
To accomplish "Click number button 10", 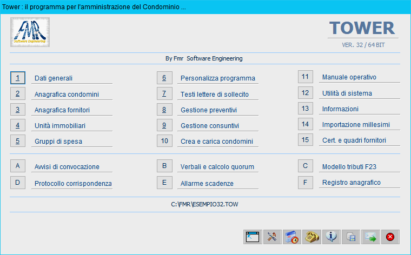I will pos(164,141).
